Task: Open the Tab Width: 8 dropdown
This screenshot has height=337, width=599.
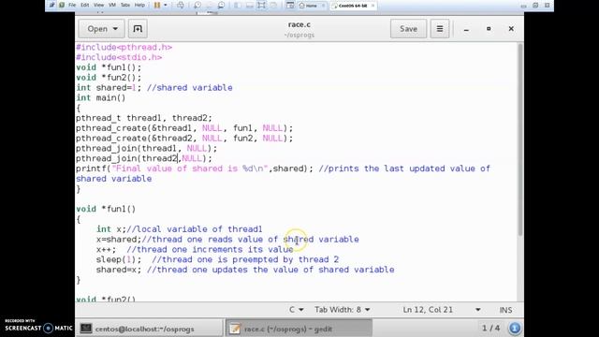Action: pyautogui.click(x=343, y=310)
